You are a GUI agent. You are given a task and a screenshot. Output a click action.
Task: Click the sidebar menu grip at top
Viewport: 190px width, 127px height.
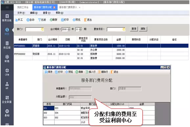click(x=7, y=7)
